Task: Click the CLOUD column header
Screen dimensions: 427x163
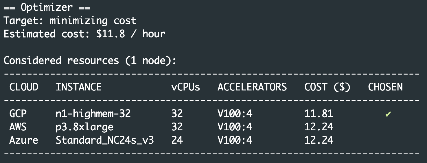Action: click(x=24, y=87)
